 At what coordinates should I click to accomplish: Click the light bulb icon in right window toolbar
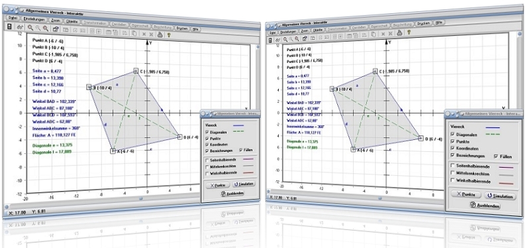409,32
